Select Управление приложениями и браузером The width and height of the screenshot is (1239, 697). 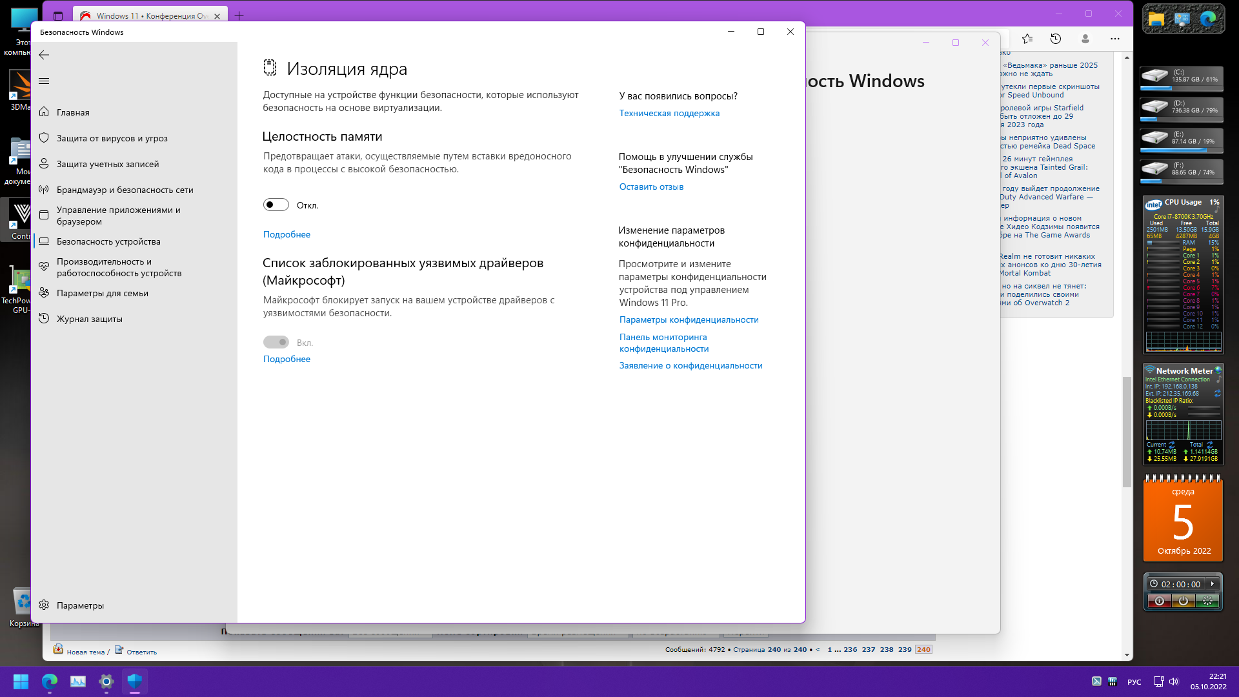118,216
